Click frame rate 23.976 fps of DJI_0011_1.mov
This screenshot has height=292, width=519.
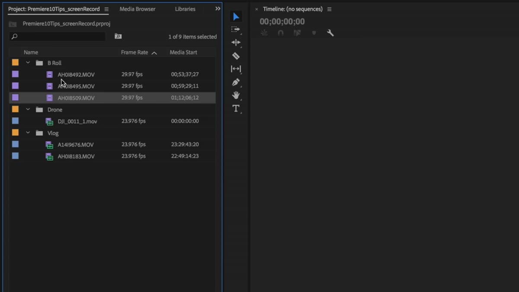(x=133, y=121)
